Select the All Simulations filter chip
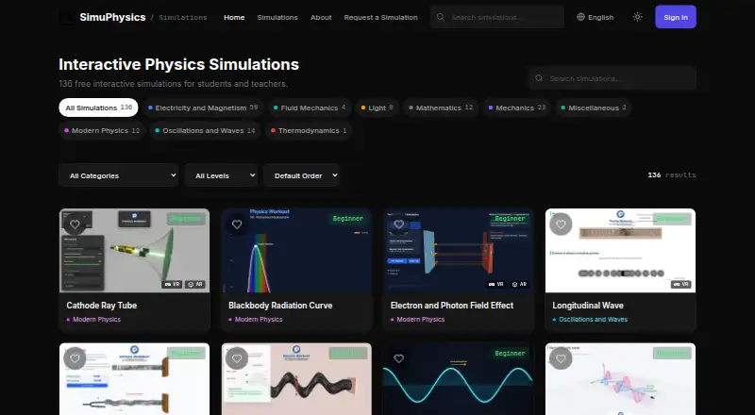The width and height of the screenshot is (755, 415). 98,108
